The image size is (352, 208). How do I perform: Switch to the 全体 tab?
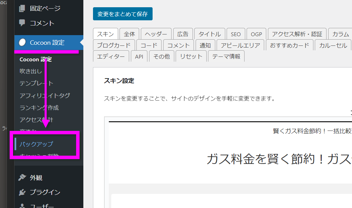pyautogui.click(x=130, y=34)
